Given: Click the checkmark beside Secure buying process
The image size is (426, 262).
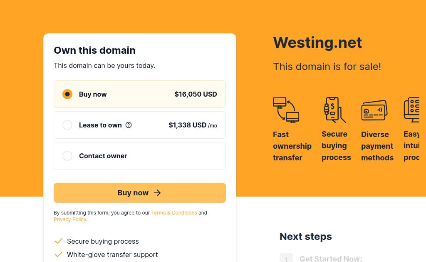Looking at the screenshot, I should [59, 241].
